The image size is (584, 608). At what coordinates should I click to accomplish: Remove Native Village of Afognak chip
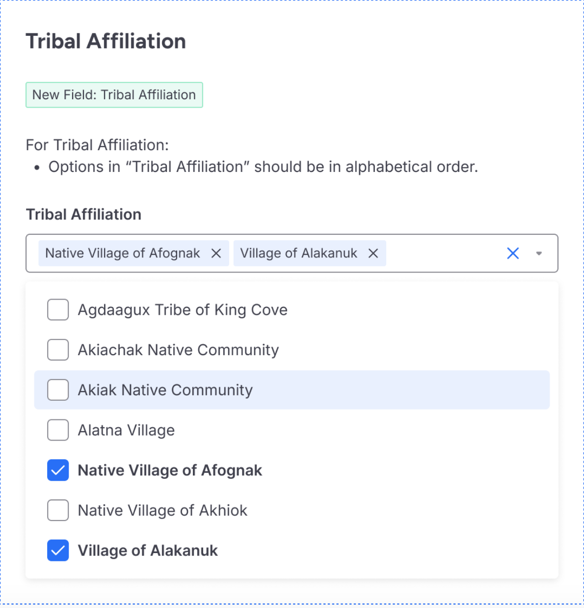click(x=216, y=253)
